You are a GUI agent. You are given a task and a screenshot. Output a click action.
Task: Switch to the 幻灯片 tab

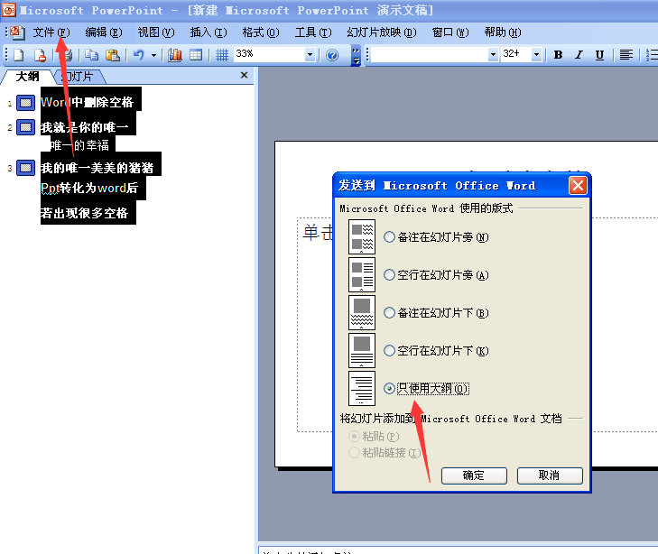pos(79,77)
